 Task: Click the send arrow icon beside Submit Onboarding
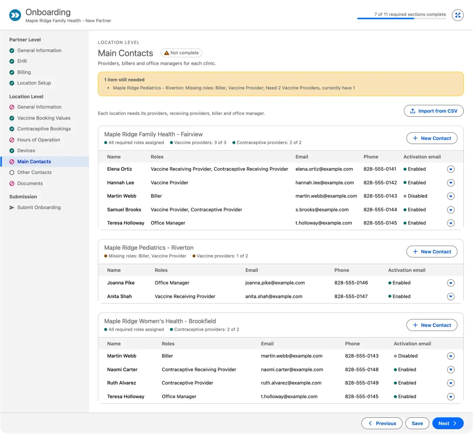tap(12, 207)
